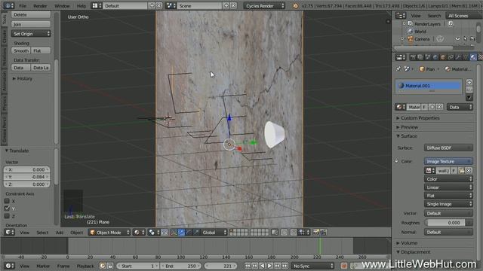Open the Single Image source dropdown
This screenshot has height=271, width=483.
448,204
